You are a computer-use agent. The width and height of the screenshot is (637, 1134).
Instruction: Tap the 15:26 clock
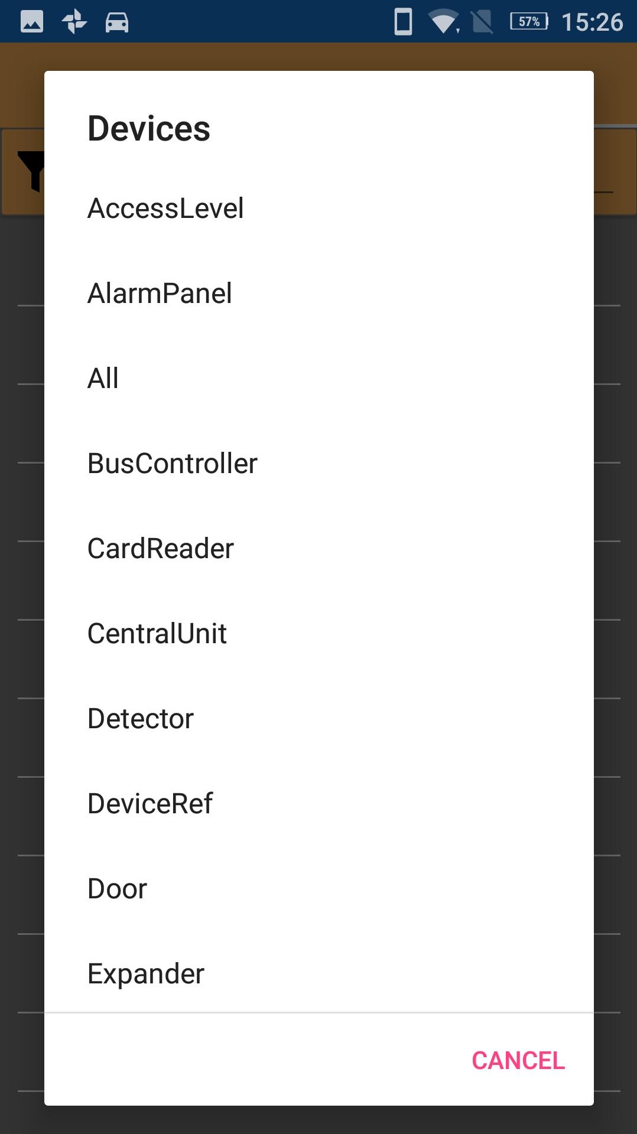click(591, 22)
